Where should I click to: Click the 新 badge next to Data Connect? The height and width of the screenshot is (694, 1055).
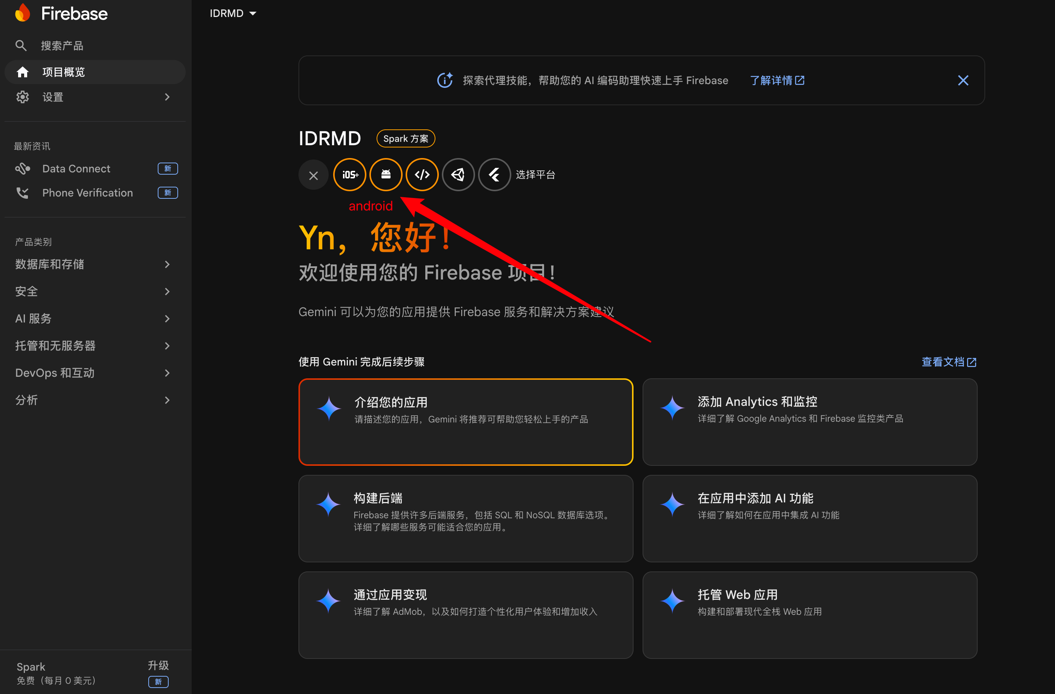168,168
